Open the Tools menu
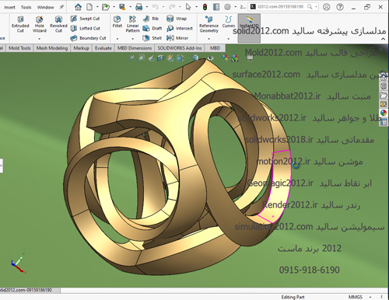The height and width of the screenshot is (300, 389). [x=26, y=7]
